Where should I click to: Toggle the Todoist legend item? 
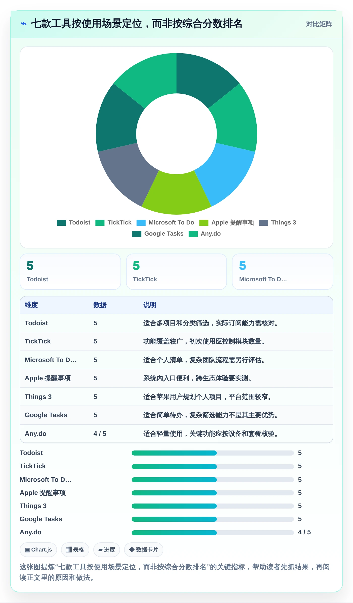click(74, 222)
